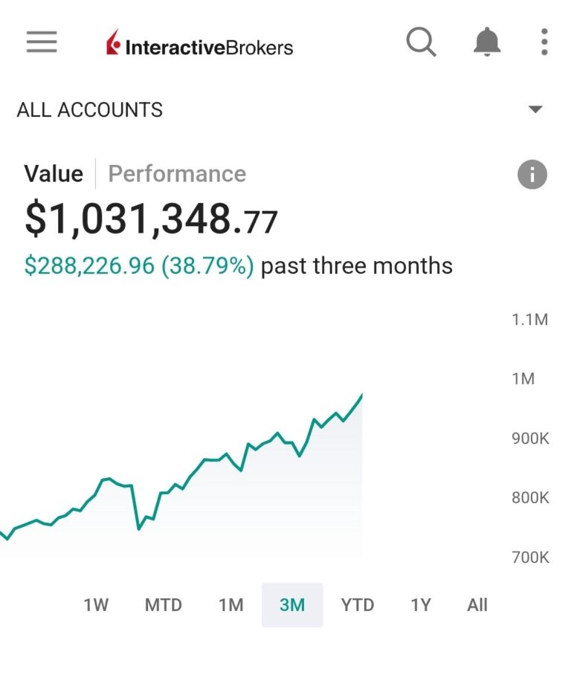Expand the ALL ACCOUNTS dropdown arrow
The height and width of the screenshot is (675, 571).
[535, 110]
